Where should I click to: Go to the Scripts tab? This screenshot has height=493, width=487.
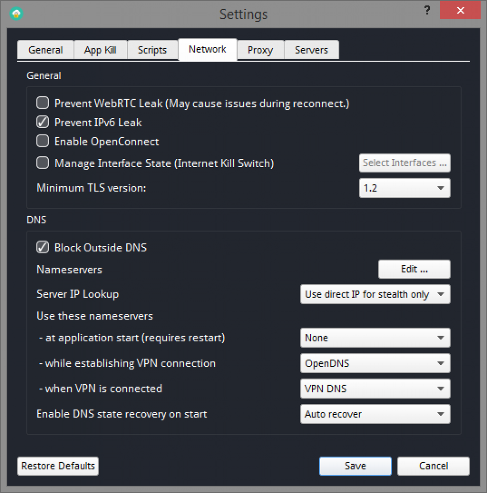152,50
